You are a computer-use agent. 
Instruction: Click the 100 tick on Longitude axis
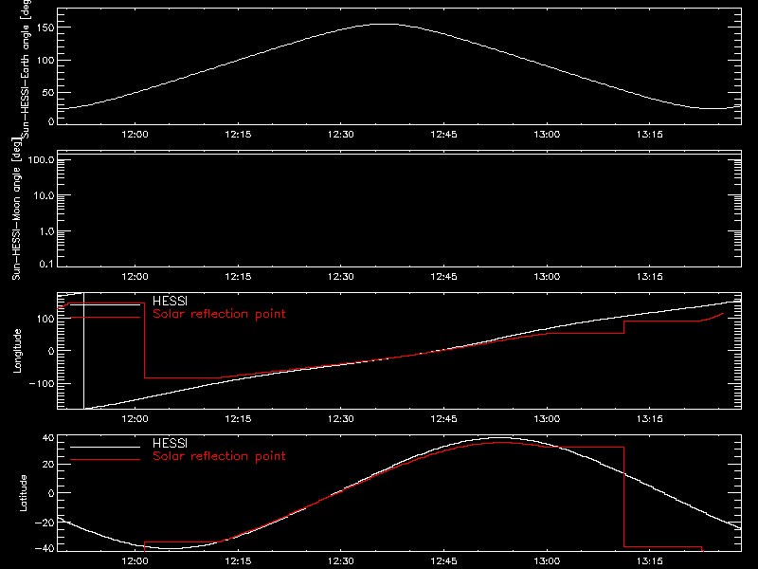(45, 319)
